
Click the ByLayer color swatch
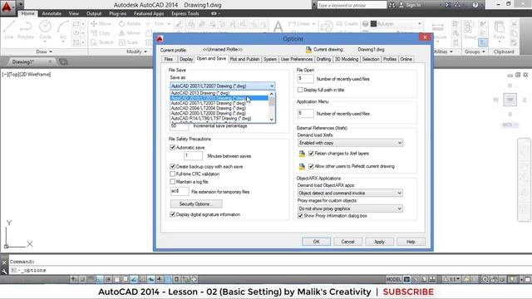373,24
